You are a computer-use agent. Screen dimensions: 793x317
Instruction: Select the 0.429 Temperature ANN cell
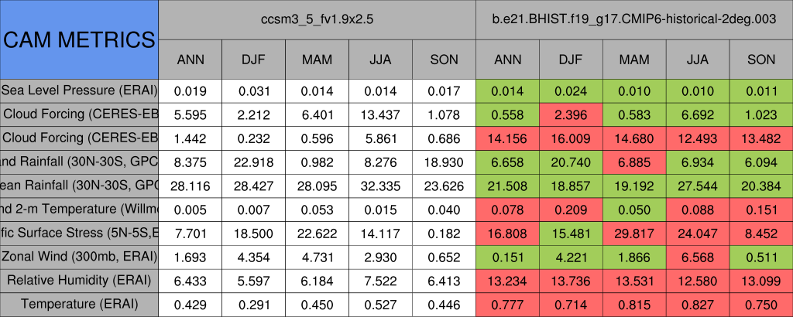pyautogui.click(x=191, y=304)
